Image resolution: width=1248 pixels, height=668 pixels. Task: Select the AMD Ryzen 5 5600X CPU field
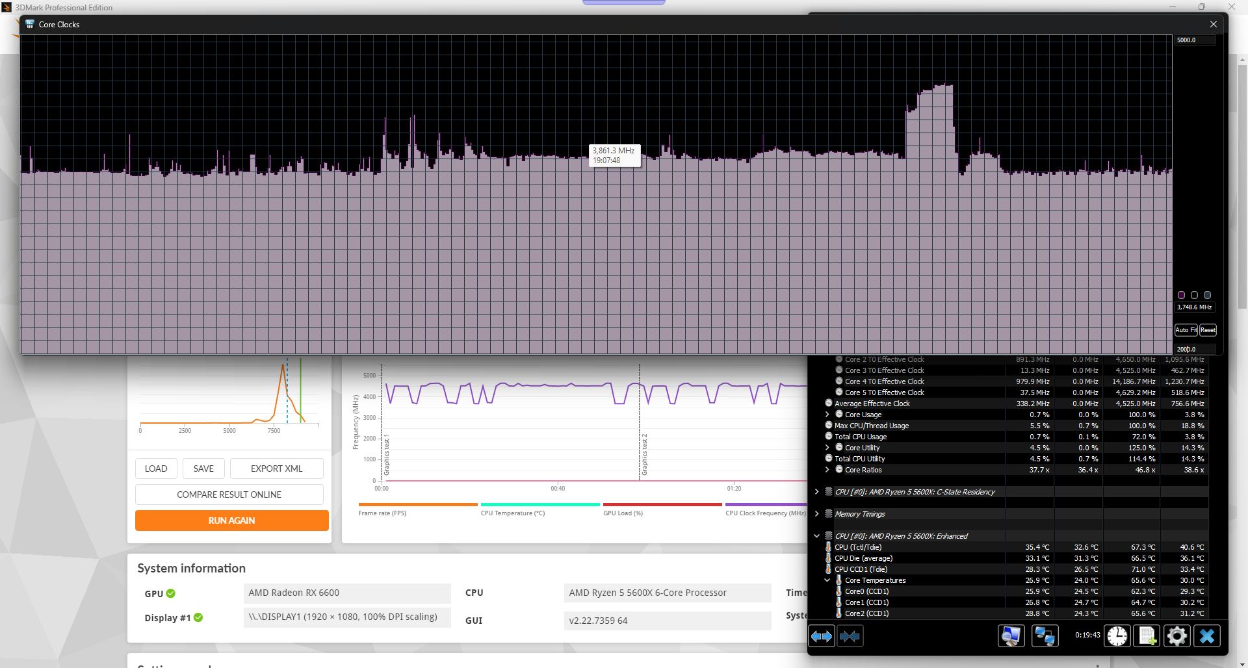[x=668, y=593]
